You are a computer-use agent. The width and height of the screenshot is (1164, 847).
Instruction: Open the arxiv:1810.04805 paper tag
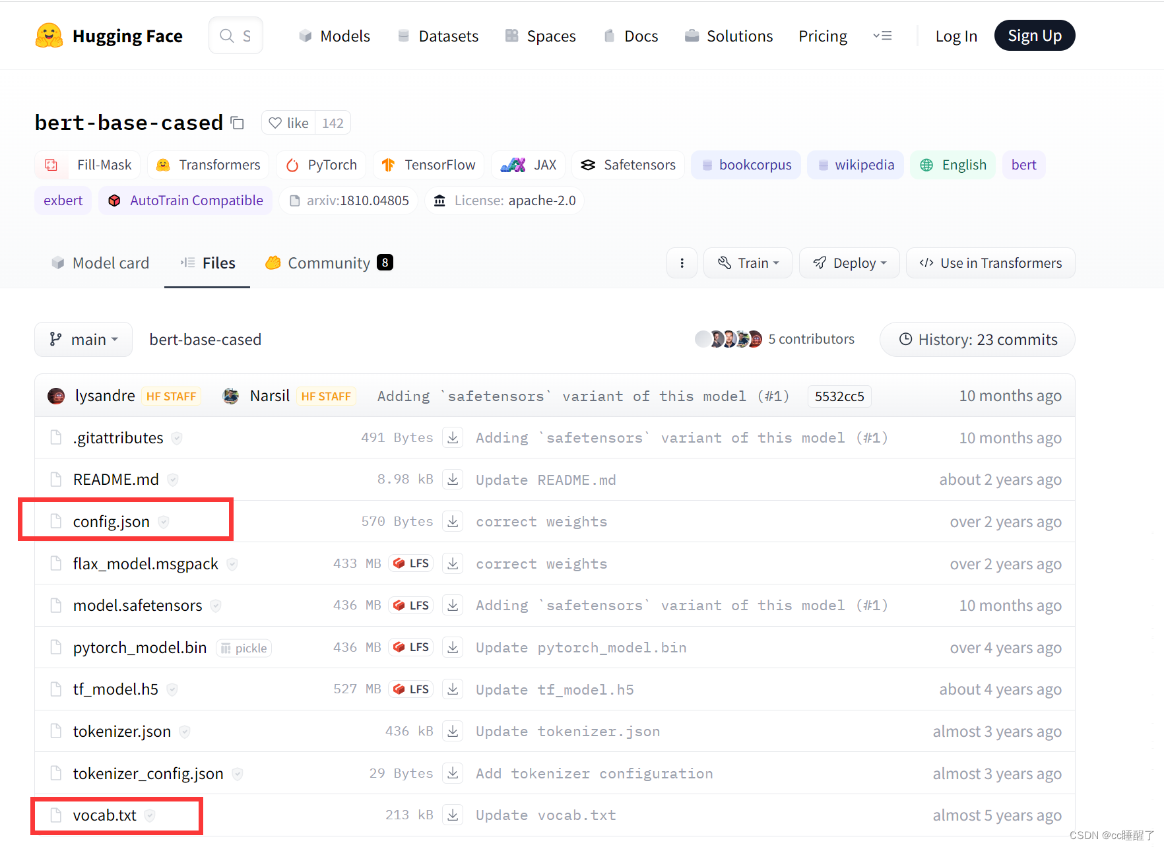348,201
